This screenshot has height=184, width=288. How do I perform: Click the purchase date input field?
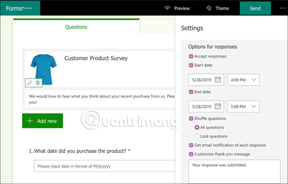tap(102, 166)
